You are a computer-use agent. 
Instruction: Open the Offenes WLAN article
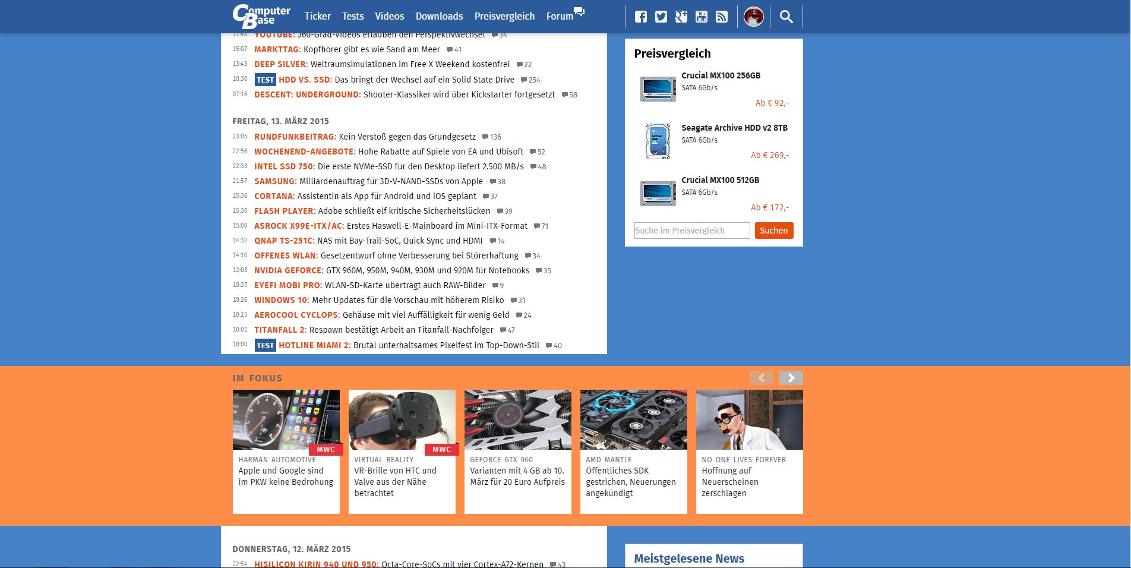386,255
